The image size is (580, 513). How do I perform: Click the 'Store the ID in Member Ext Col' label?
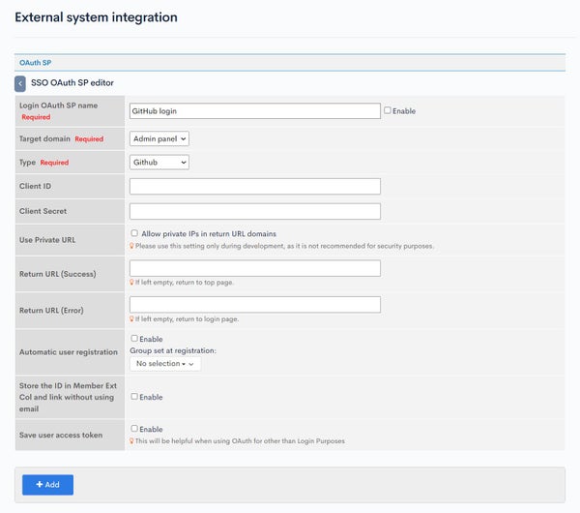(68, 397)
